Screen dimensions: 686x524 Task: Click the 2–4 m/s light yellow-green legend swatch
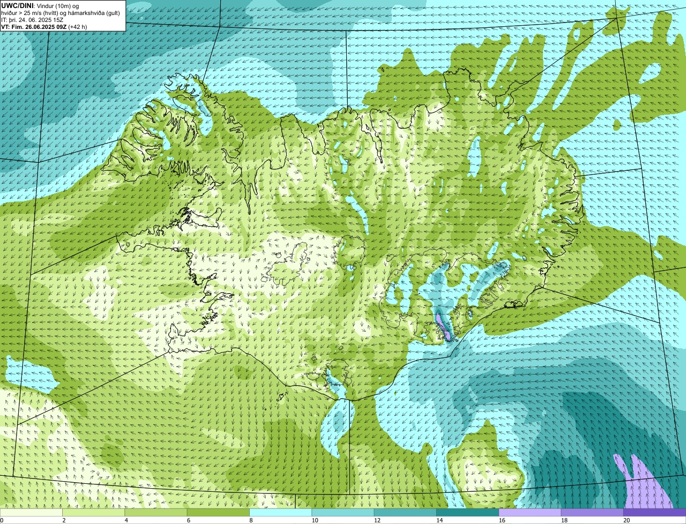pos(93,512)
